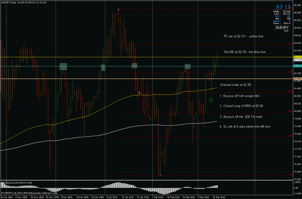The image size is (302, 199).
Task: Click the Fibonacci anchor point at the swing high
Action: pyautogui.click(x=118, y=9)
